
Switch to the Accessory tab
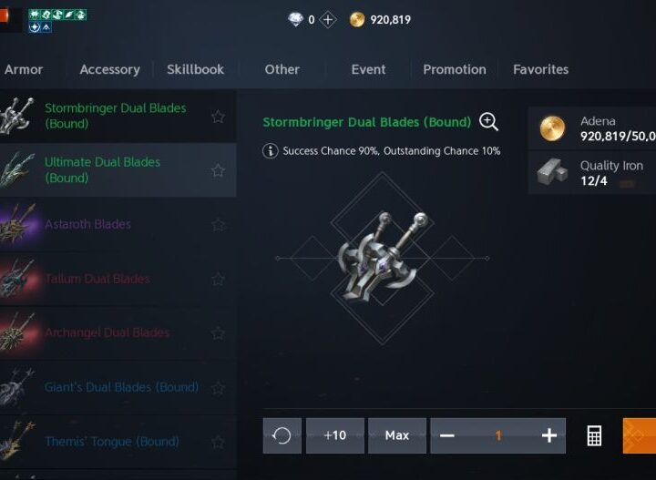point(109,69)
